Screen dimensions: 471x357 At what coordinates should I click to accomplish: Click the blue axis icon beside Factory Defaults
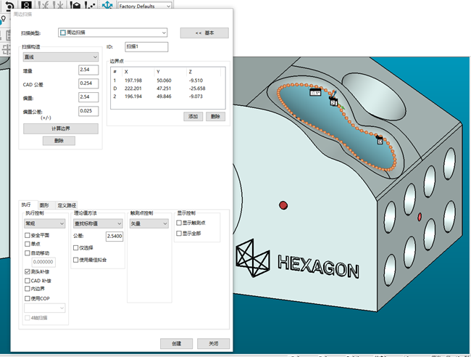tap(107, 4)
